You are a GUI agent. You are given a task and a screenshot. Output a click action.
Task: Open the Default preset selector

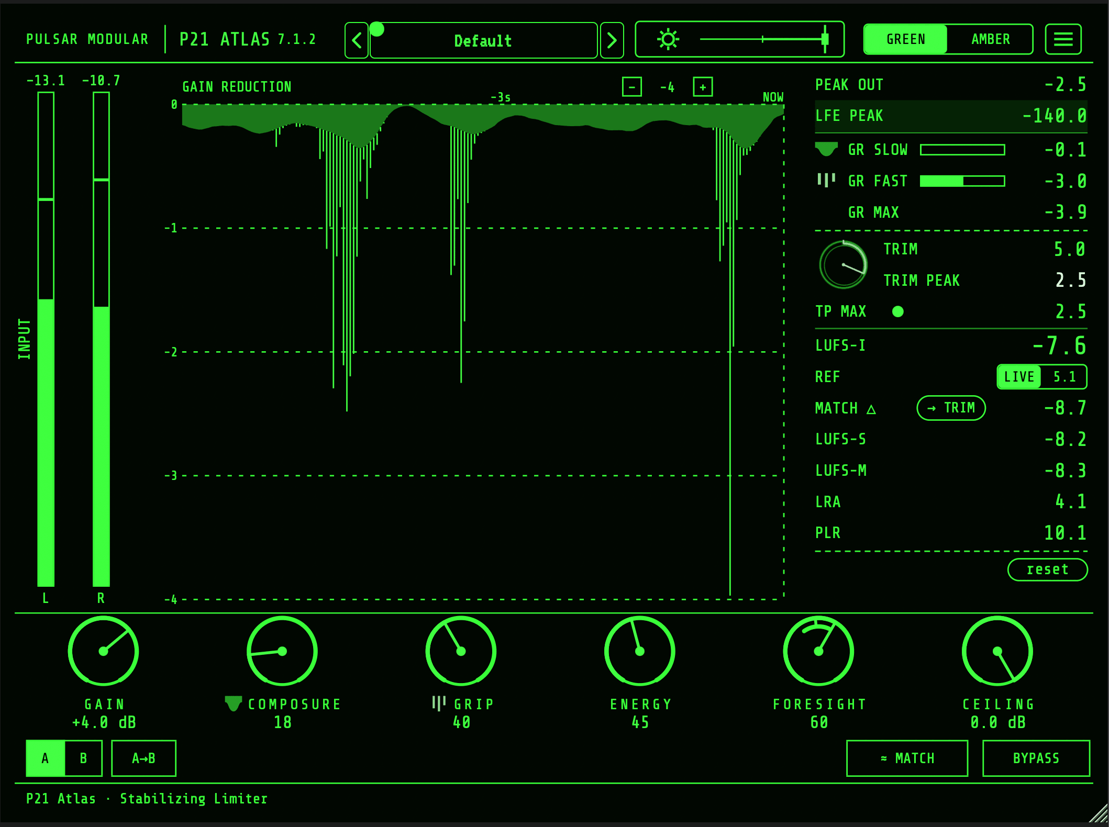(x=483, y=40)
